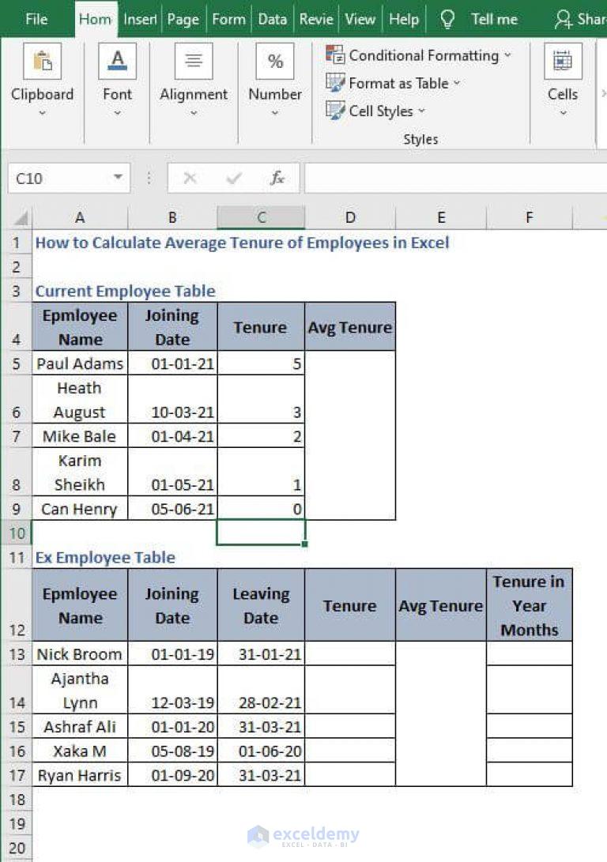
Task: Select row 13 header
Action: coord(17,653)
